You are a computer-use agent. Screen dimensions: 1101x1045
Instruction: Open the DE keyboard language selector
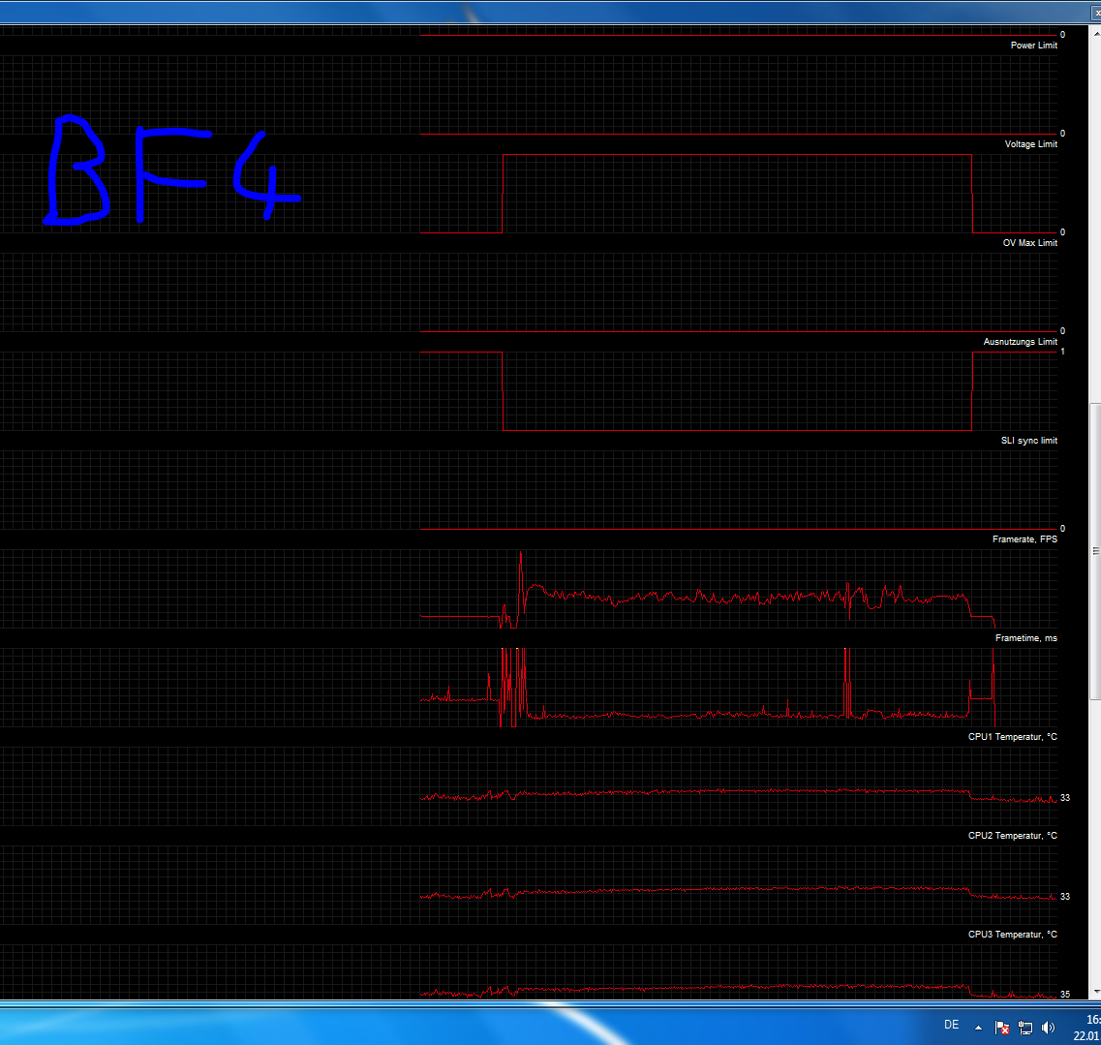coord(952,1025)
